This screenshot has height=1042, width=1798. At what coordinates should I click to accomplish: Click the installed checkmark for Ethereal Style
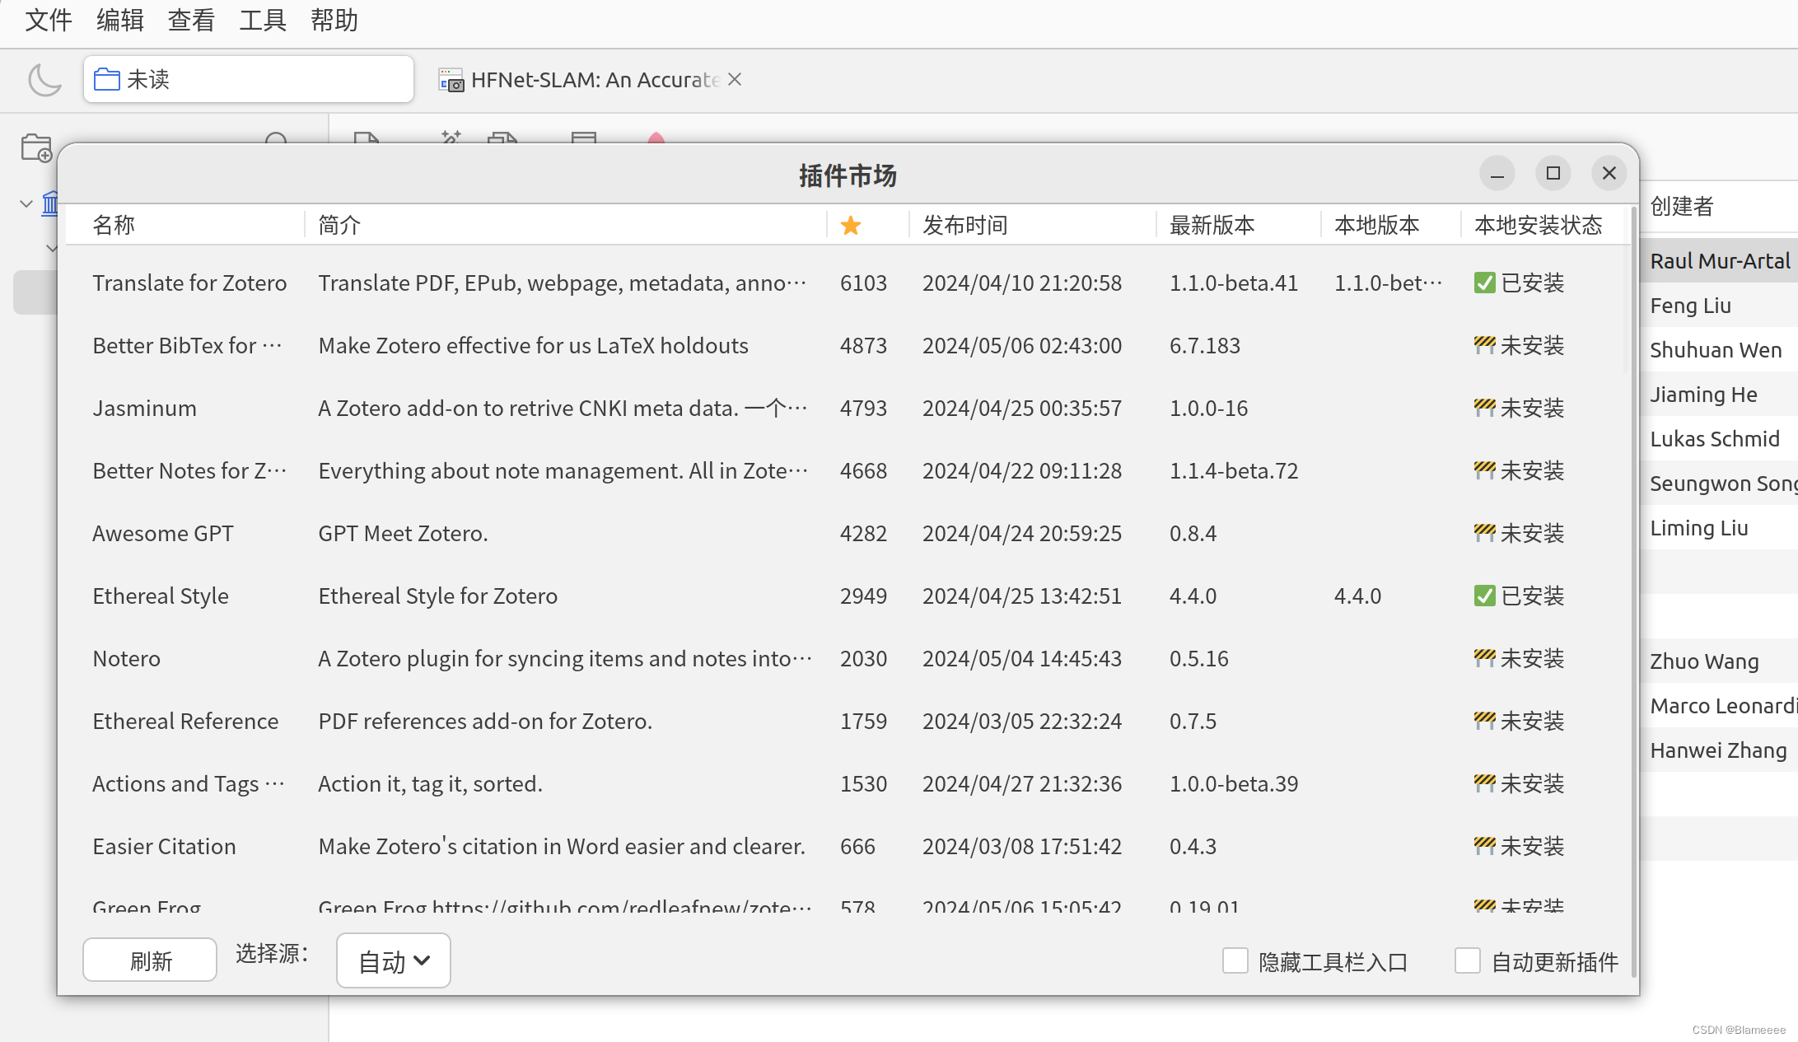click(x=1484, y=596)
